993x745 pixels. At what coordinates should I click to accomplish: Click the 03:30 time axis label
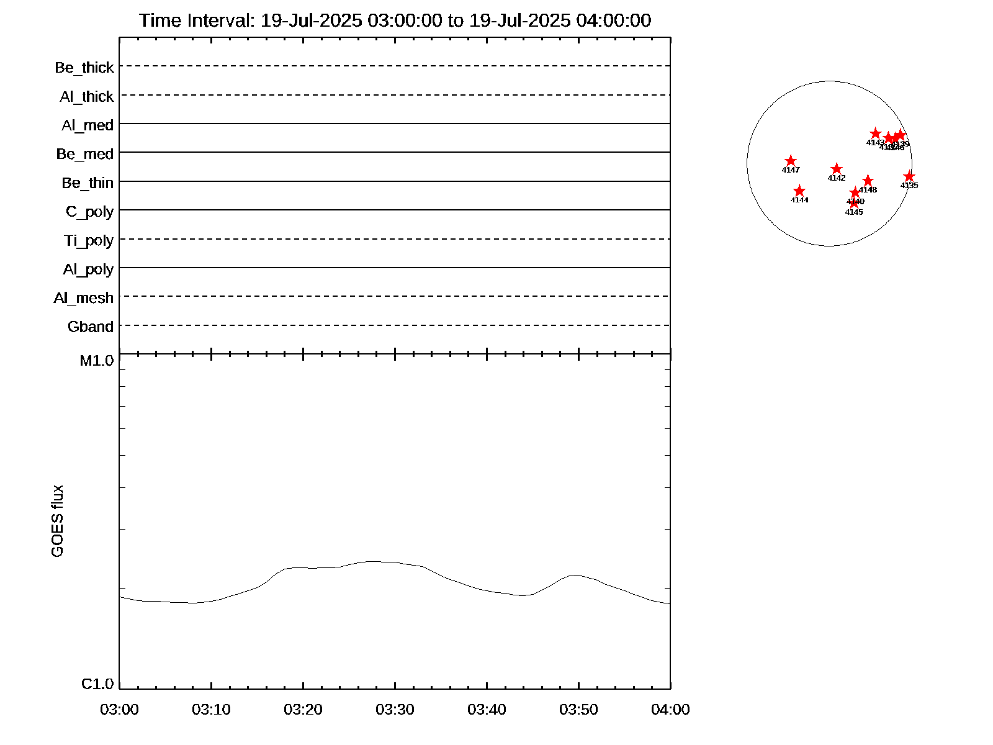[395, 710]
